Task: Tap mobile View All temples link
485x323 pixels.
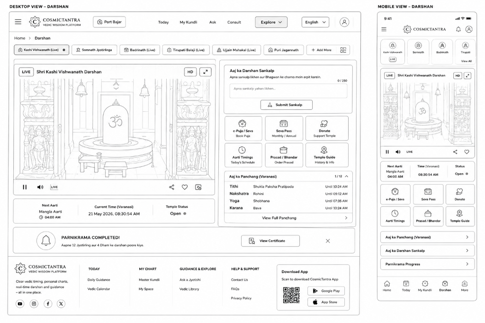Action: 467,61
